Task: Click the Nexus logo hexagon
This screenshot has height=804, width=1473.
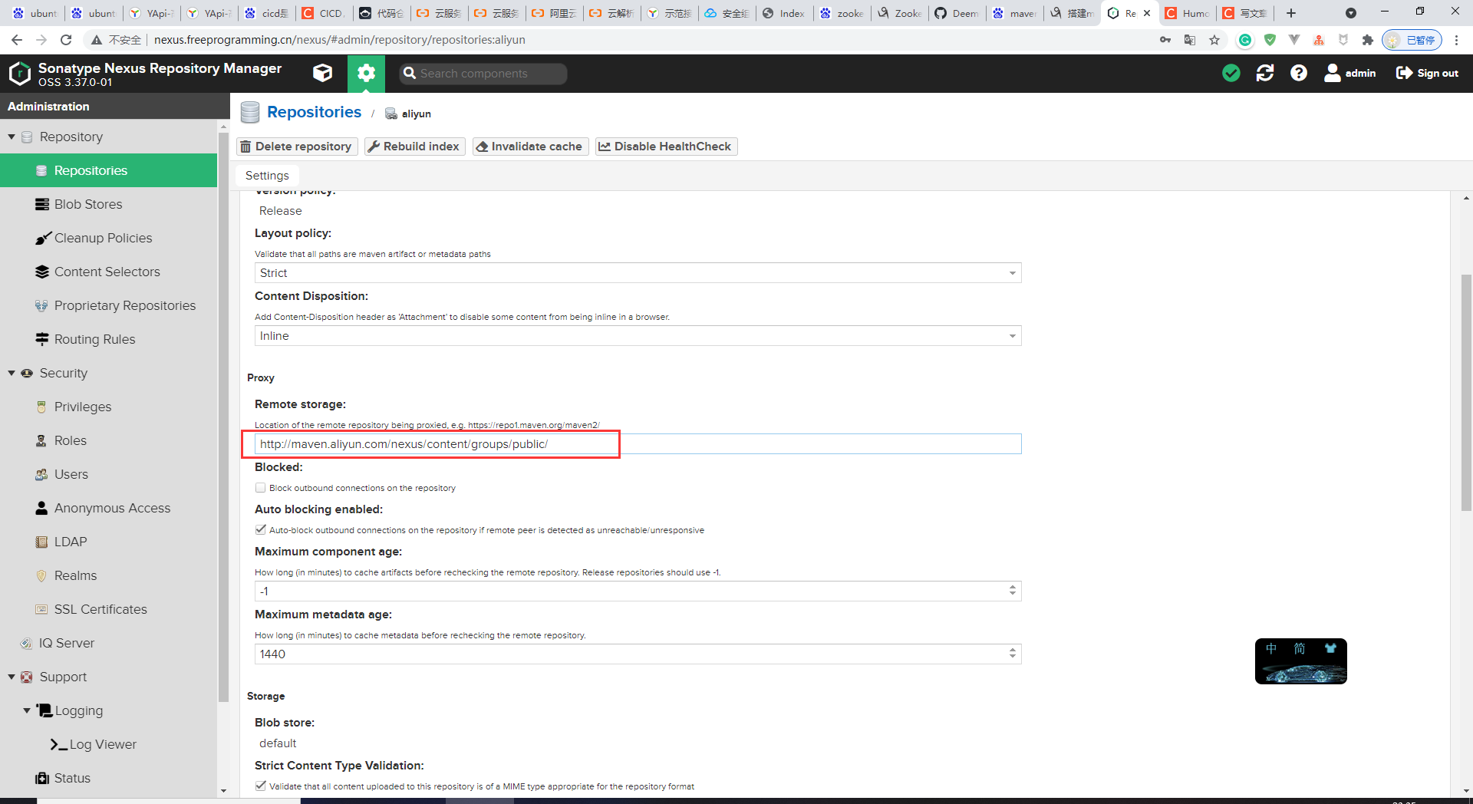Action: pos(19,74)
